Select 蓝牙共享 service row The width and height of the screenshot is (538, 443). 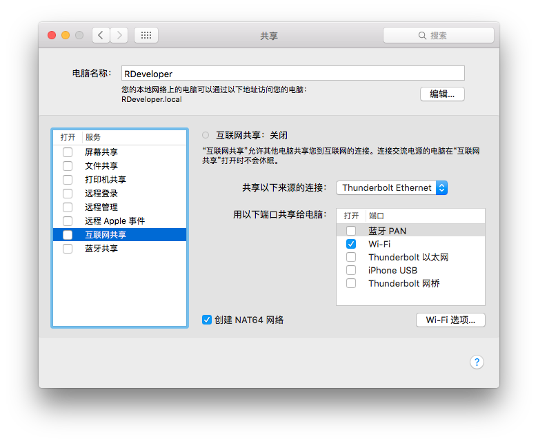click(x=120, y=249)
